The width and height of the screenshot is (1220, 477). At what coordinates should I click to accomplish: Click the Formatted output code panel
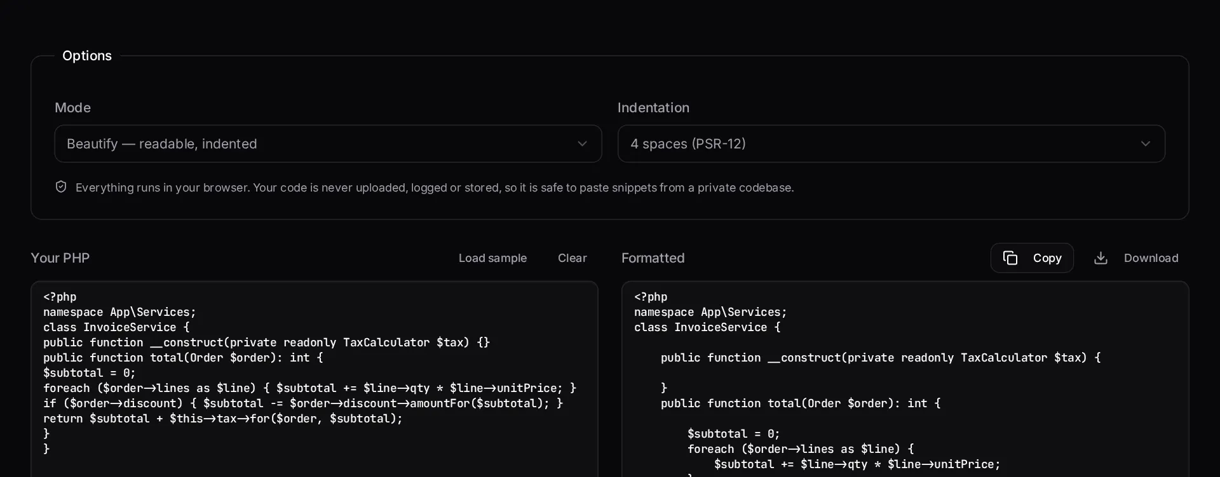click(x=905, y=379)
